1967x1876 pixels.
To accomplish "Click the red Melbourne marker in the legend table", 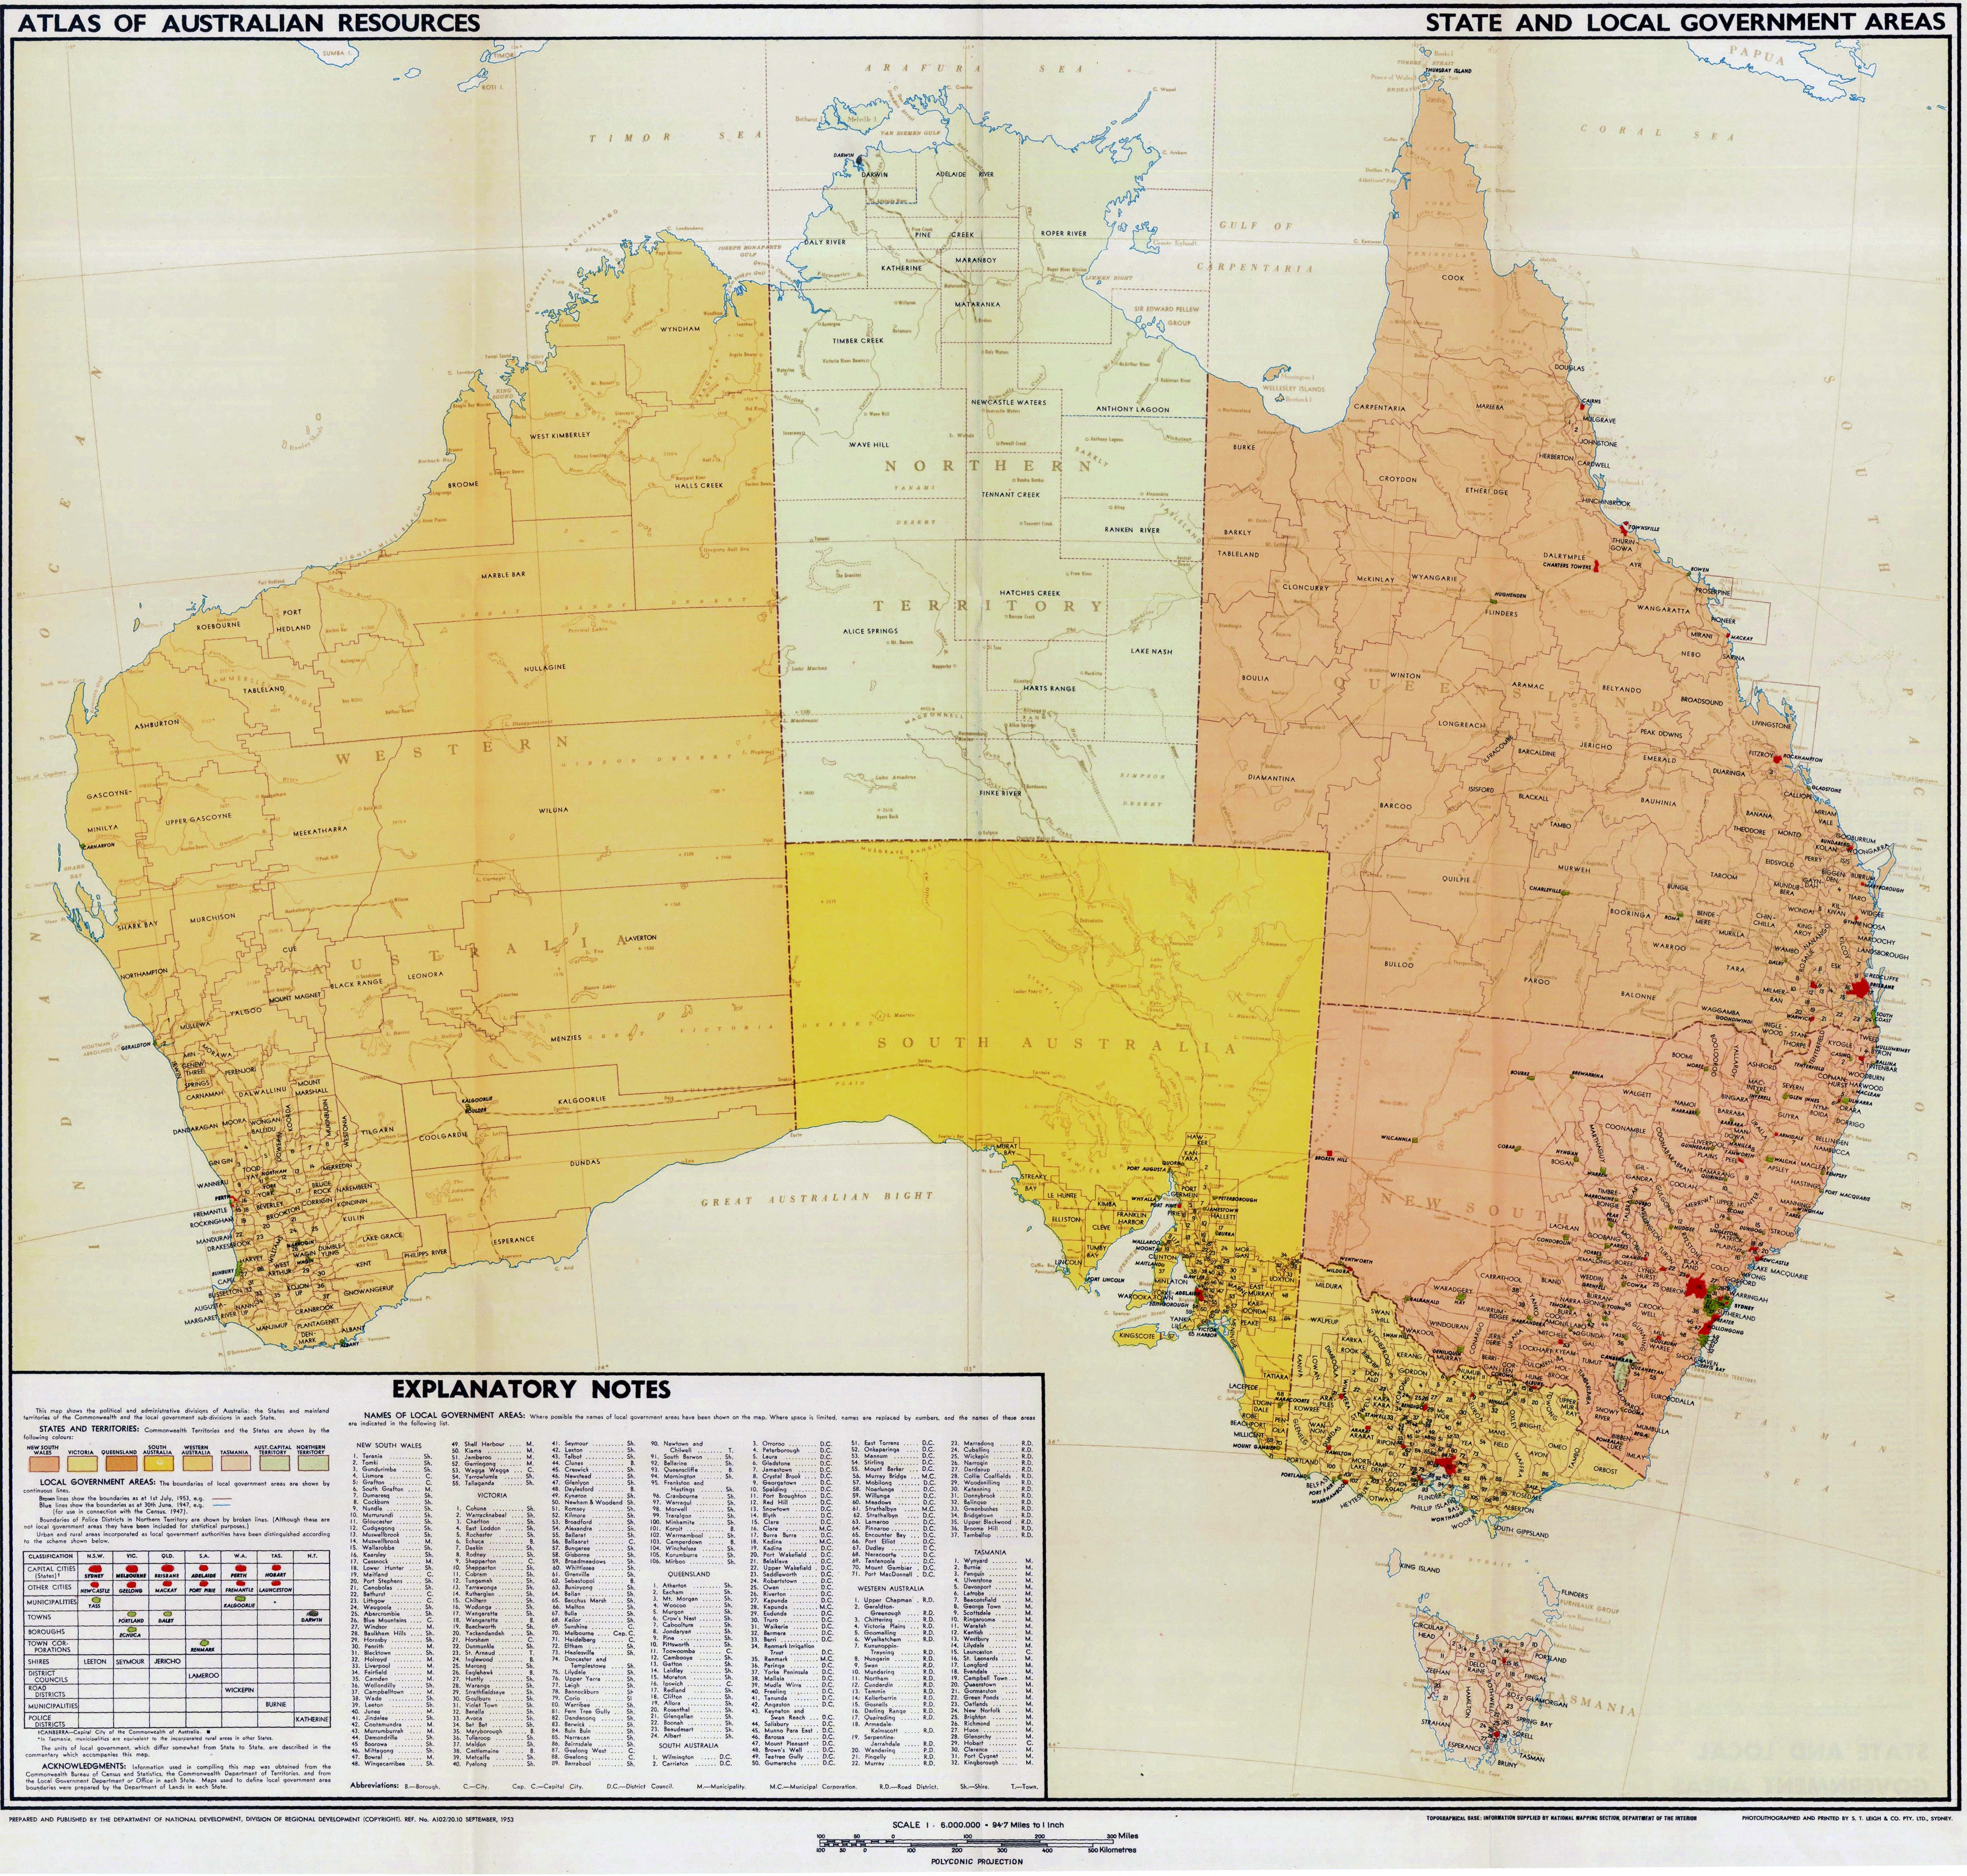I will [132, 1569].
